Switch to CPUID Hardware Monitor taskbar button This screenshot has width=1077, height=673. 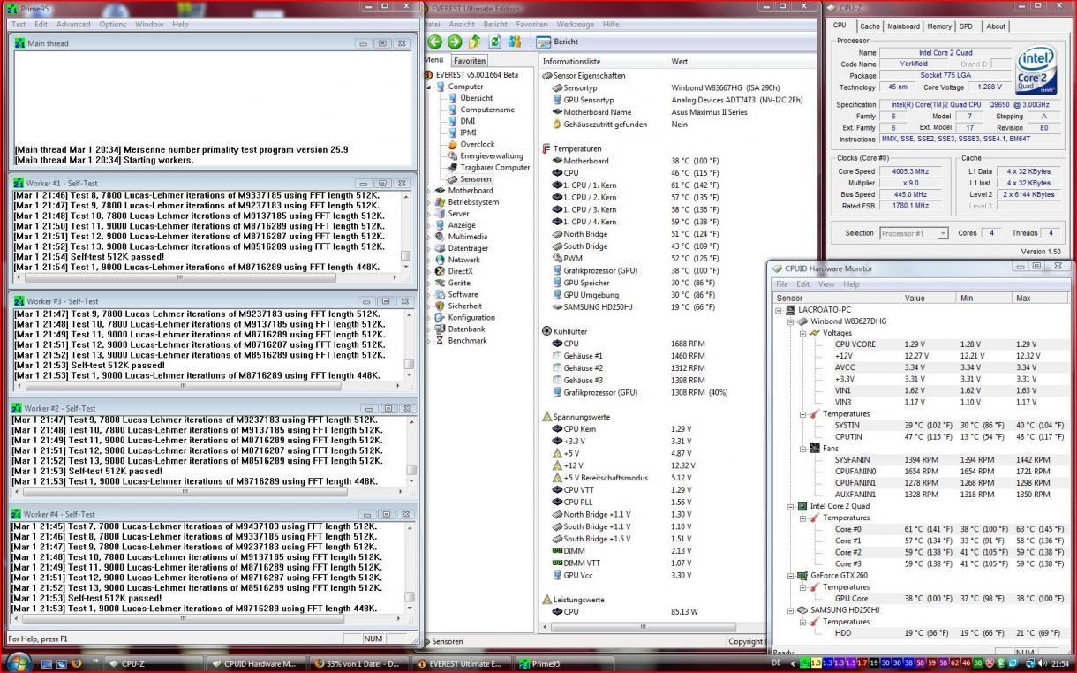click(258, 663)
